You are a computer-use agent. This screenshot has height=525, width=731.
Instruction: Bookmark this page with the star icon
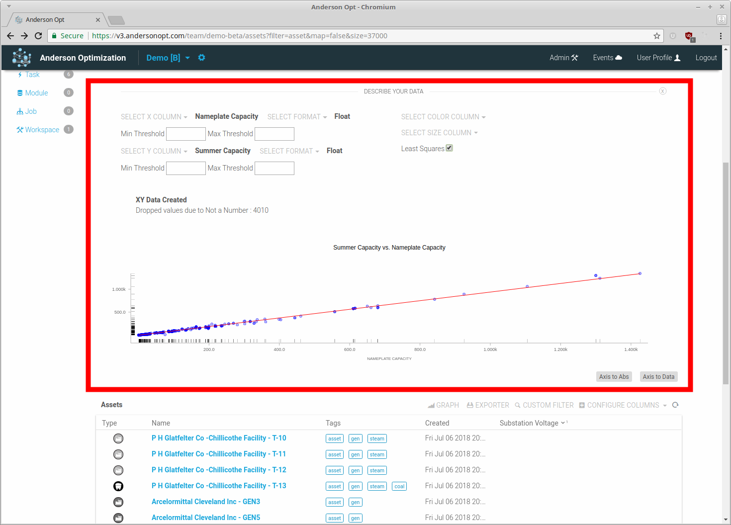pyautogui.click(x=656, y=36)
